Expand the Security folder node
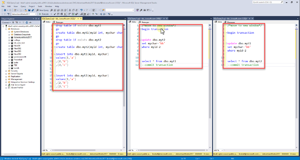 click(6, 71)
